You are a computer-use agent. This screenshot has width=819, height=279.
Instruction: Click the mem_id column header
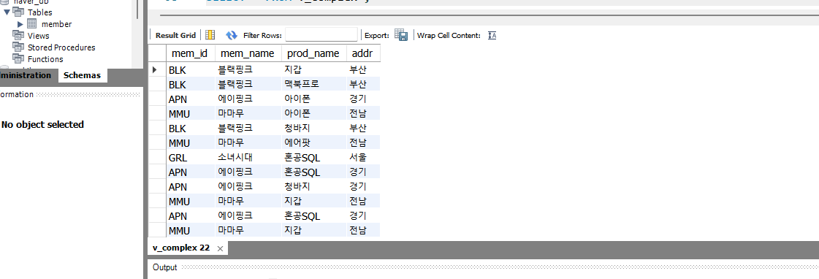(x=190, y=53)
